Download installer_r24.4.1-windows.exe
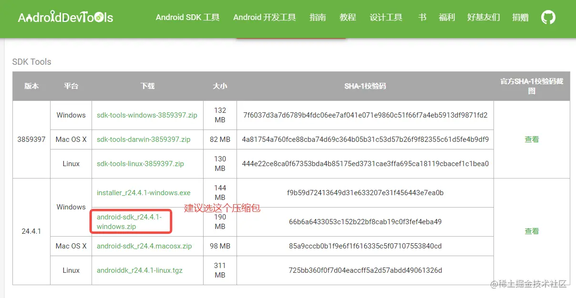This screenshot has width=576, height=298. coord(144,193)
